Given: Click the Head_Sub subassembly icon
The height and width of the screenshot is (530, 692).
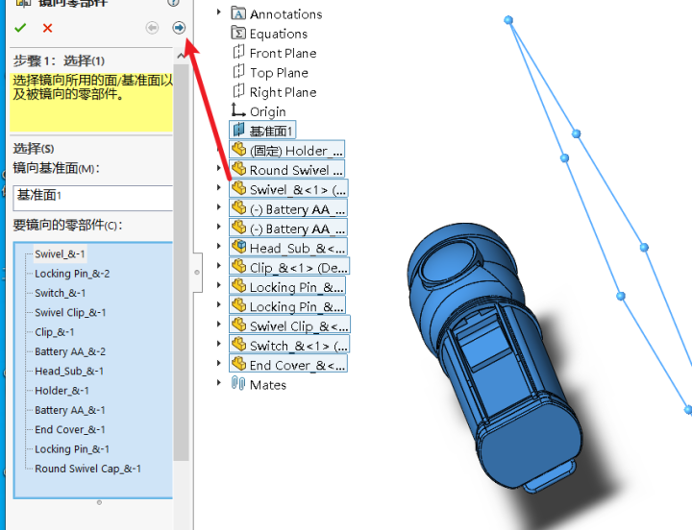Looking at the screenshot, I should tap(238, 247).
